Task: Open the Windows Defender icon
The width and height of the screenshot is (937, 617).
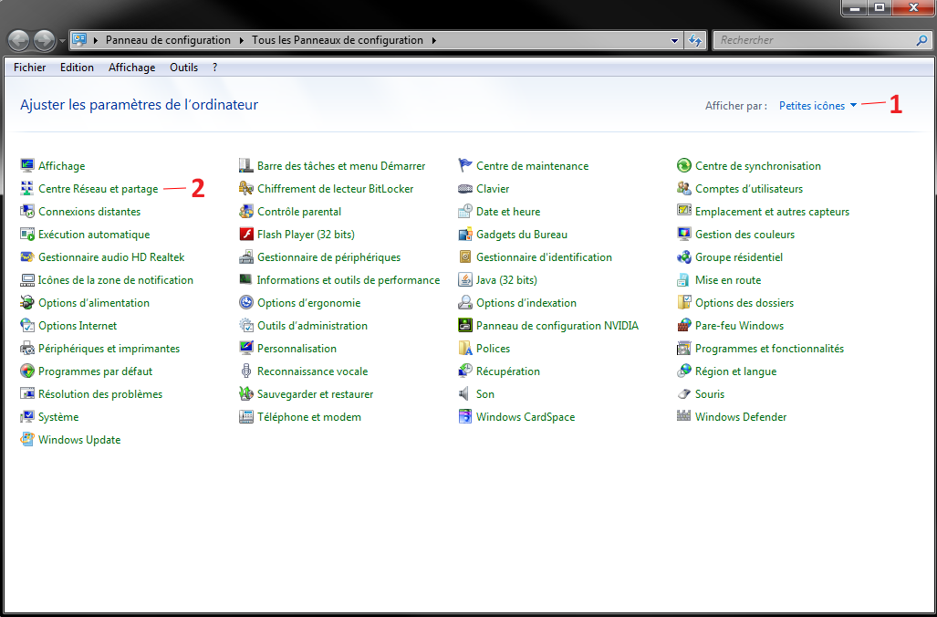Action: coord(684,417)
